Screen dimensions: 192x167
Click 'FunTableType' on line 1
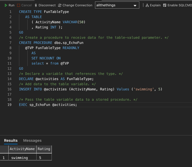pos(56,12)
